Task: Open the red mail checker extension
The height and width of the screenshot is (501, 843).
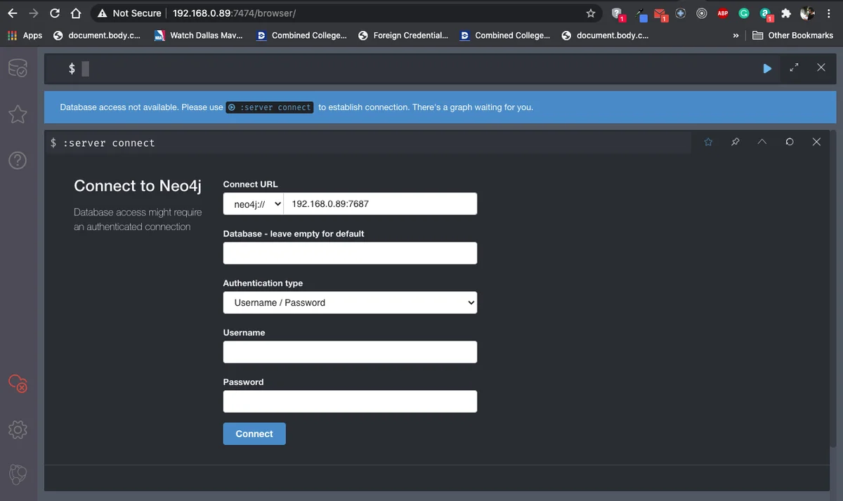Action: pos(660,13)
